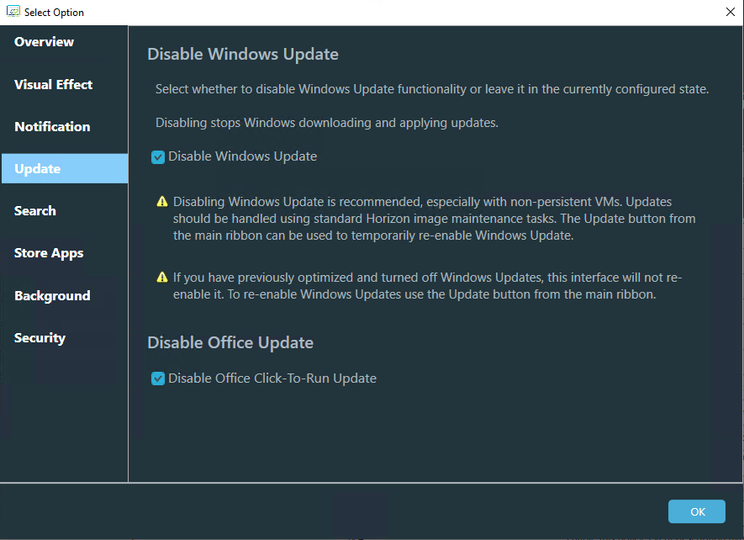
Task: Click the Disable Windows Update heading
Action: [x=243, y=54]
